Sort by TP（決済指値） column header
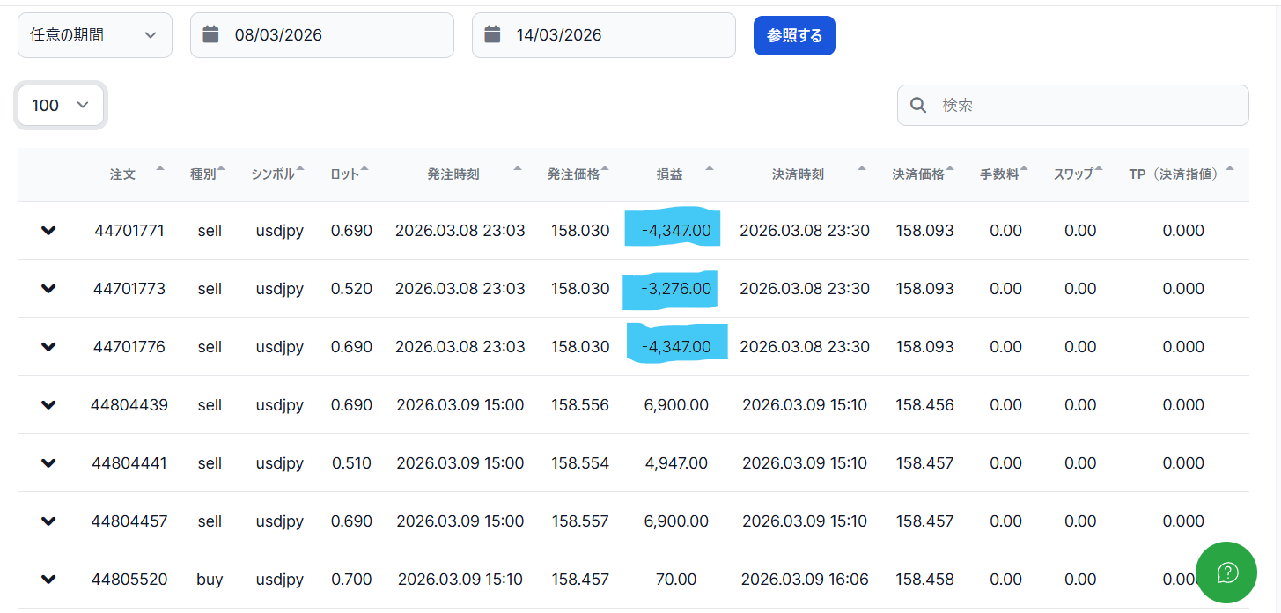 1174,174
